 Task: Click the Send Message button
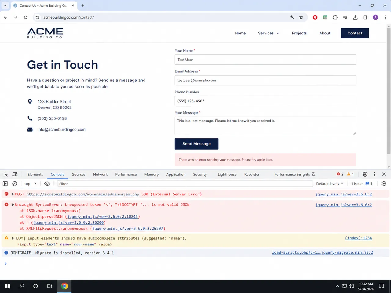point(196,144)
